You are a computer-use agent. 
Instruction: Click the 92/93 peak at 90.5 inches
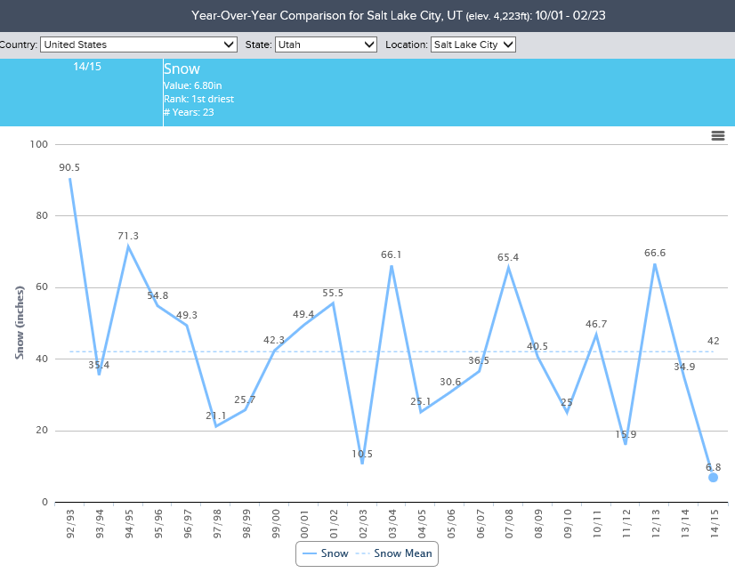point(69,178)
